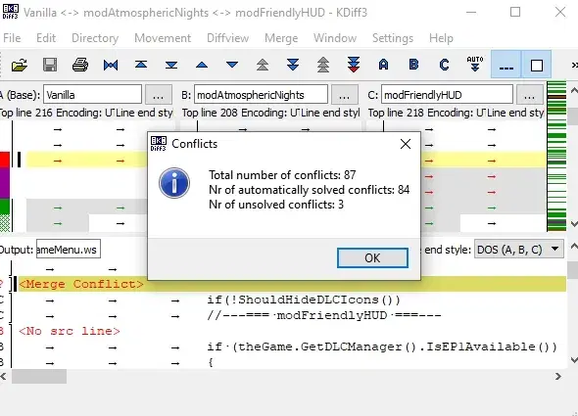
Task: Select lines from source B
Action: point(414,65)
